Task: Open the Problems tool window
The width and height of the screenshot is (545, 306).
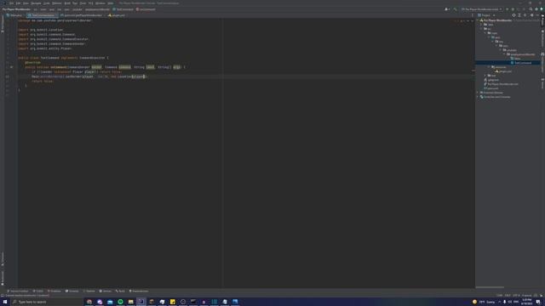Action: (54, 291)
